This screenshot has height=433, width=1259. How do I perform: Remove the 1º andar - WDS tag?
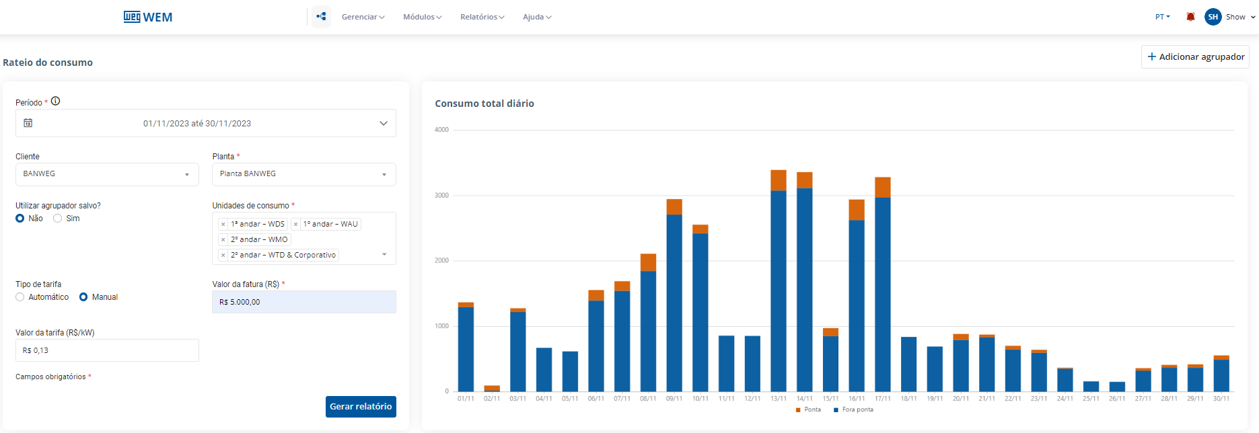(x=223, y=225)
